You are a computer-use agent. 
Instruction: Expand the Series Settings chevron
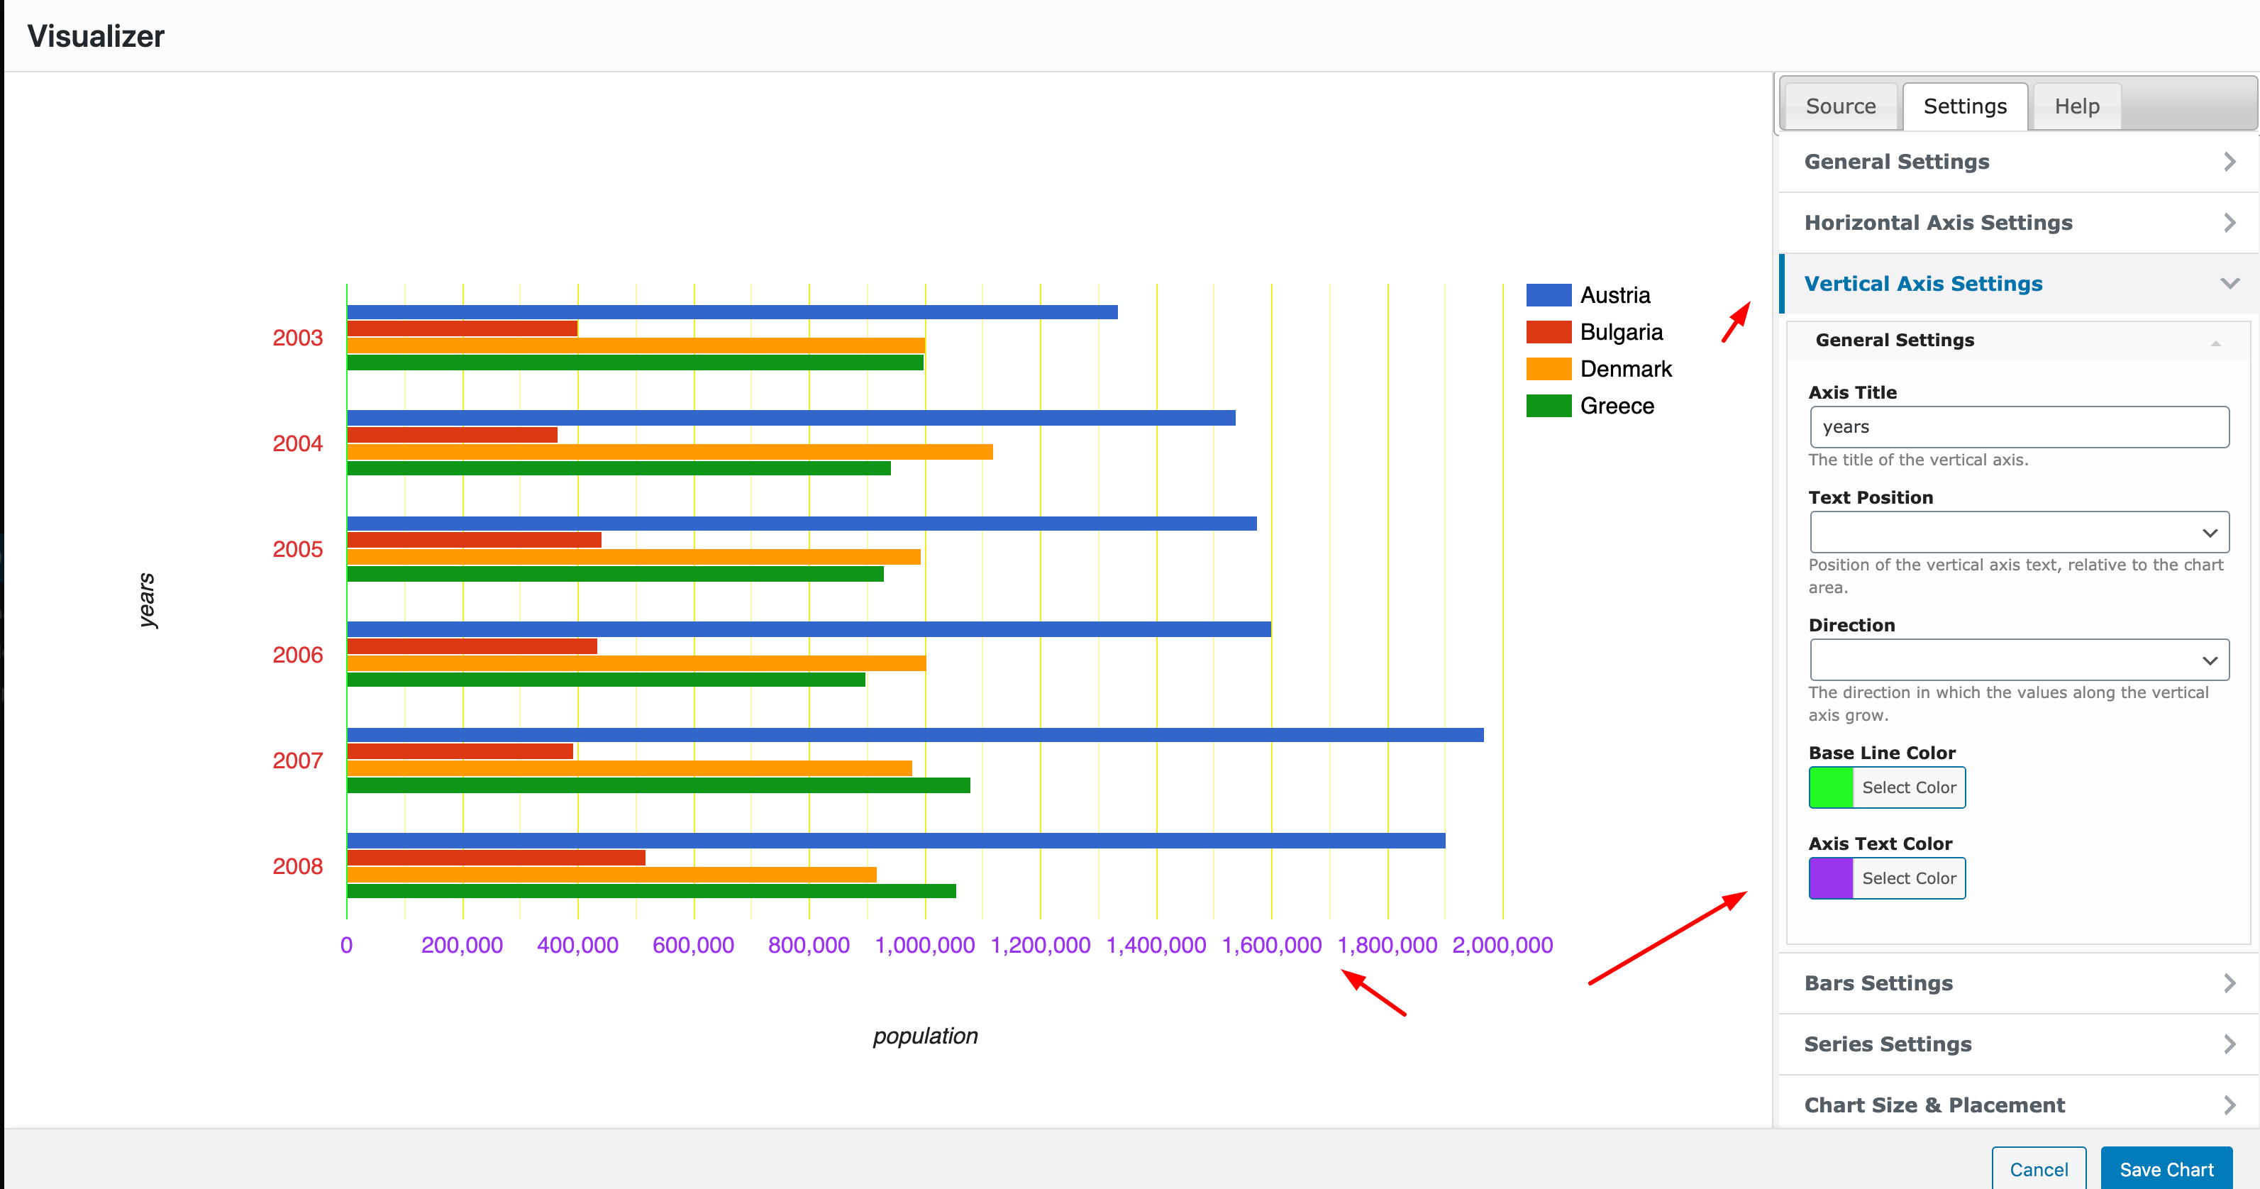click(2229, 1044)
